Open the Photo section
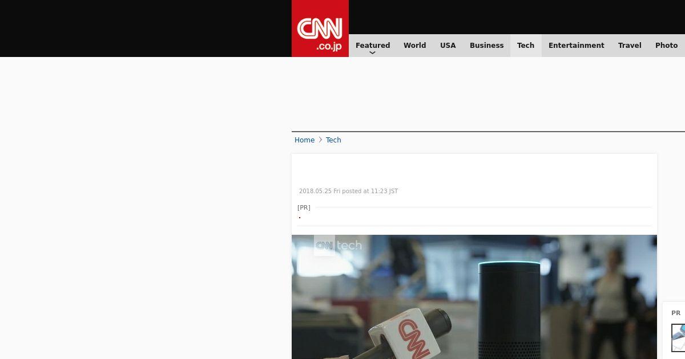Image resolution: width=685 pixels, height=359 pixels. (x=666, y=46)
